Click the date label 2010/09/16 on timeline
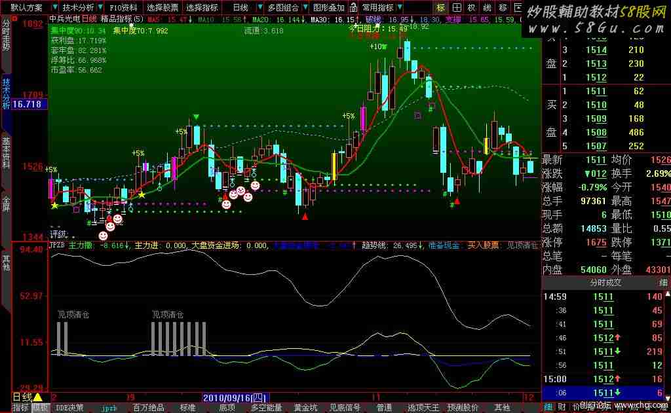Image resolution: width=671 pixels, height=413 pixels. (x=235, y=398)
